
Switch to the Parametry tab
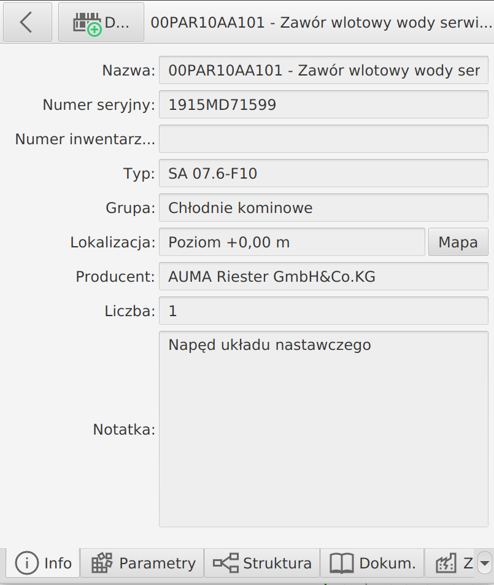pos(142,563)
